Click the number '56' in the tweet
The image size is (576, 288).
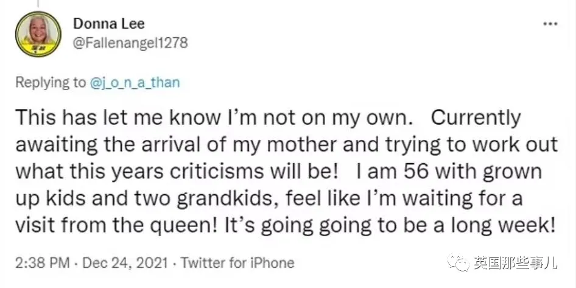[413, 171]
